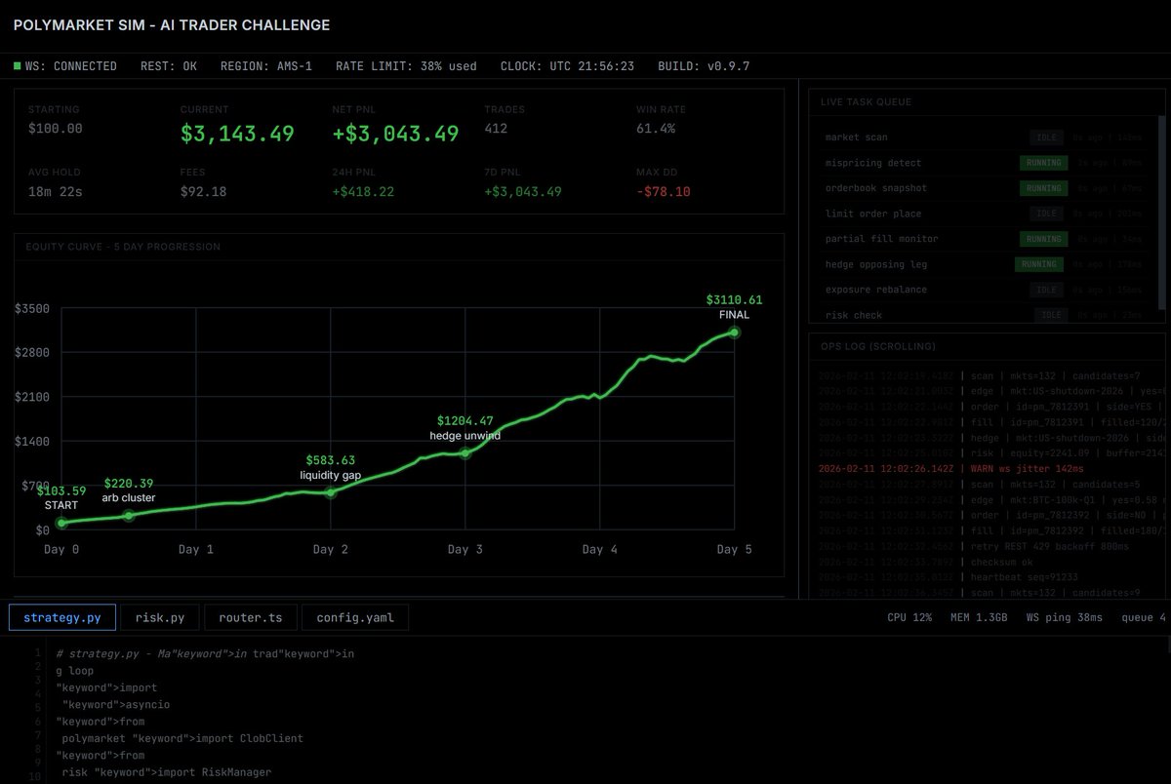The image size is (1171, 784).
Task: Click RUNNING badge for mispricing detect
Action: (x=1043, y=163)
